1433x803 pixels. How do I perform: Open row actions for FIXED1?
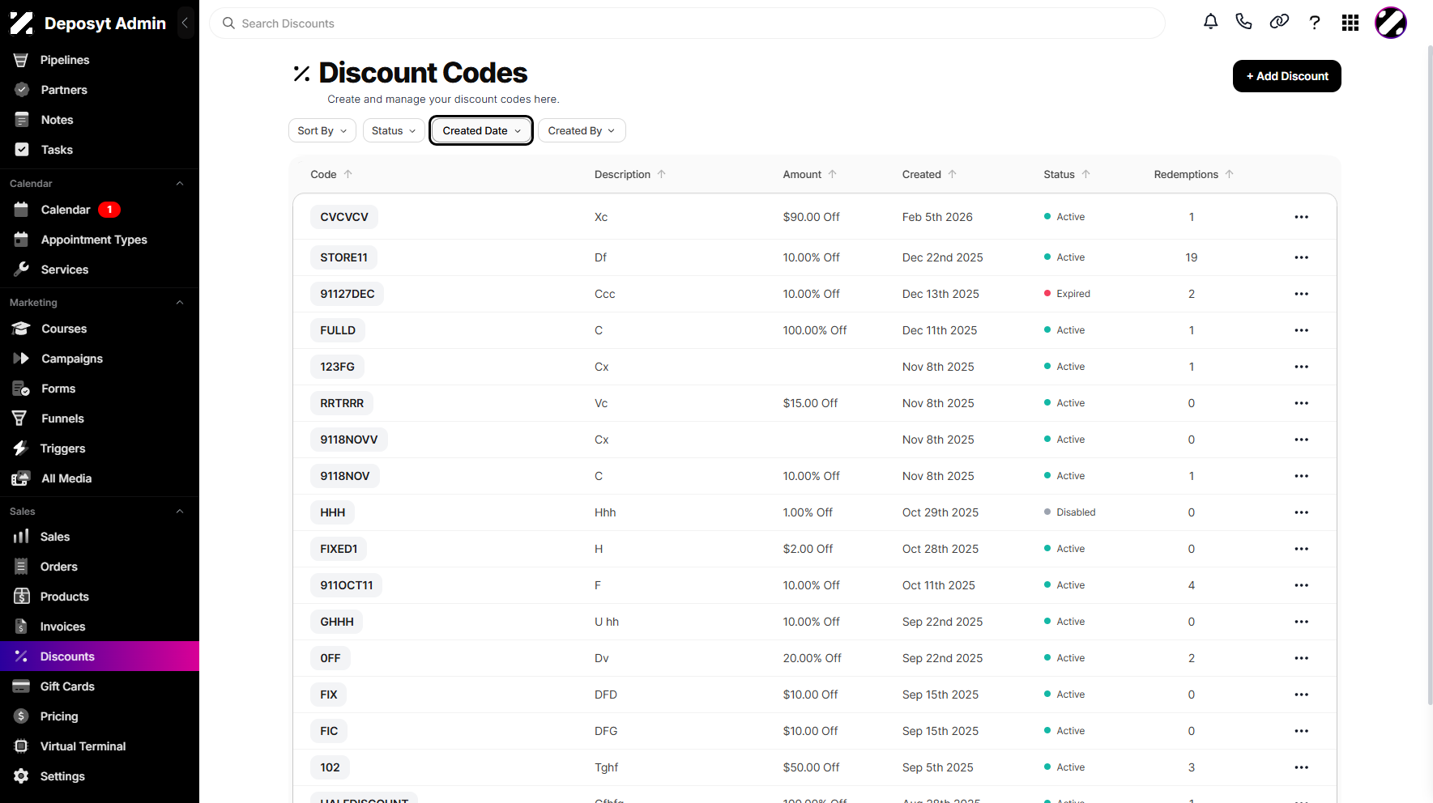click(x=1302, y=549)
